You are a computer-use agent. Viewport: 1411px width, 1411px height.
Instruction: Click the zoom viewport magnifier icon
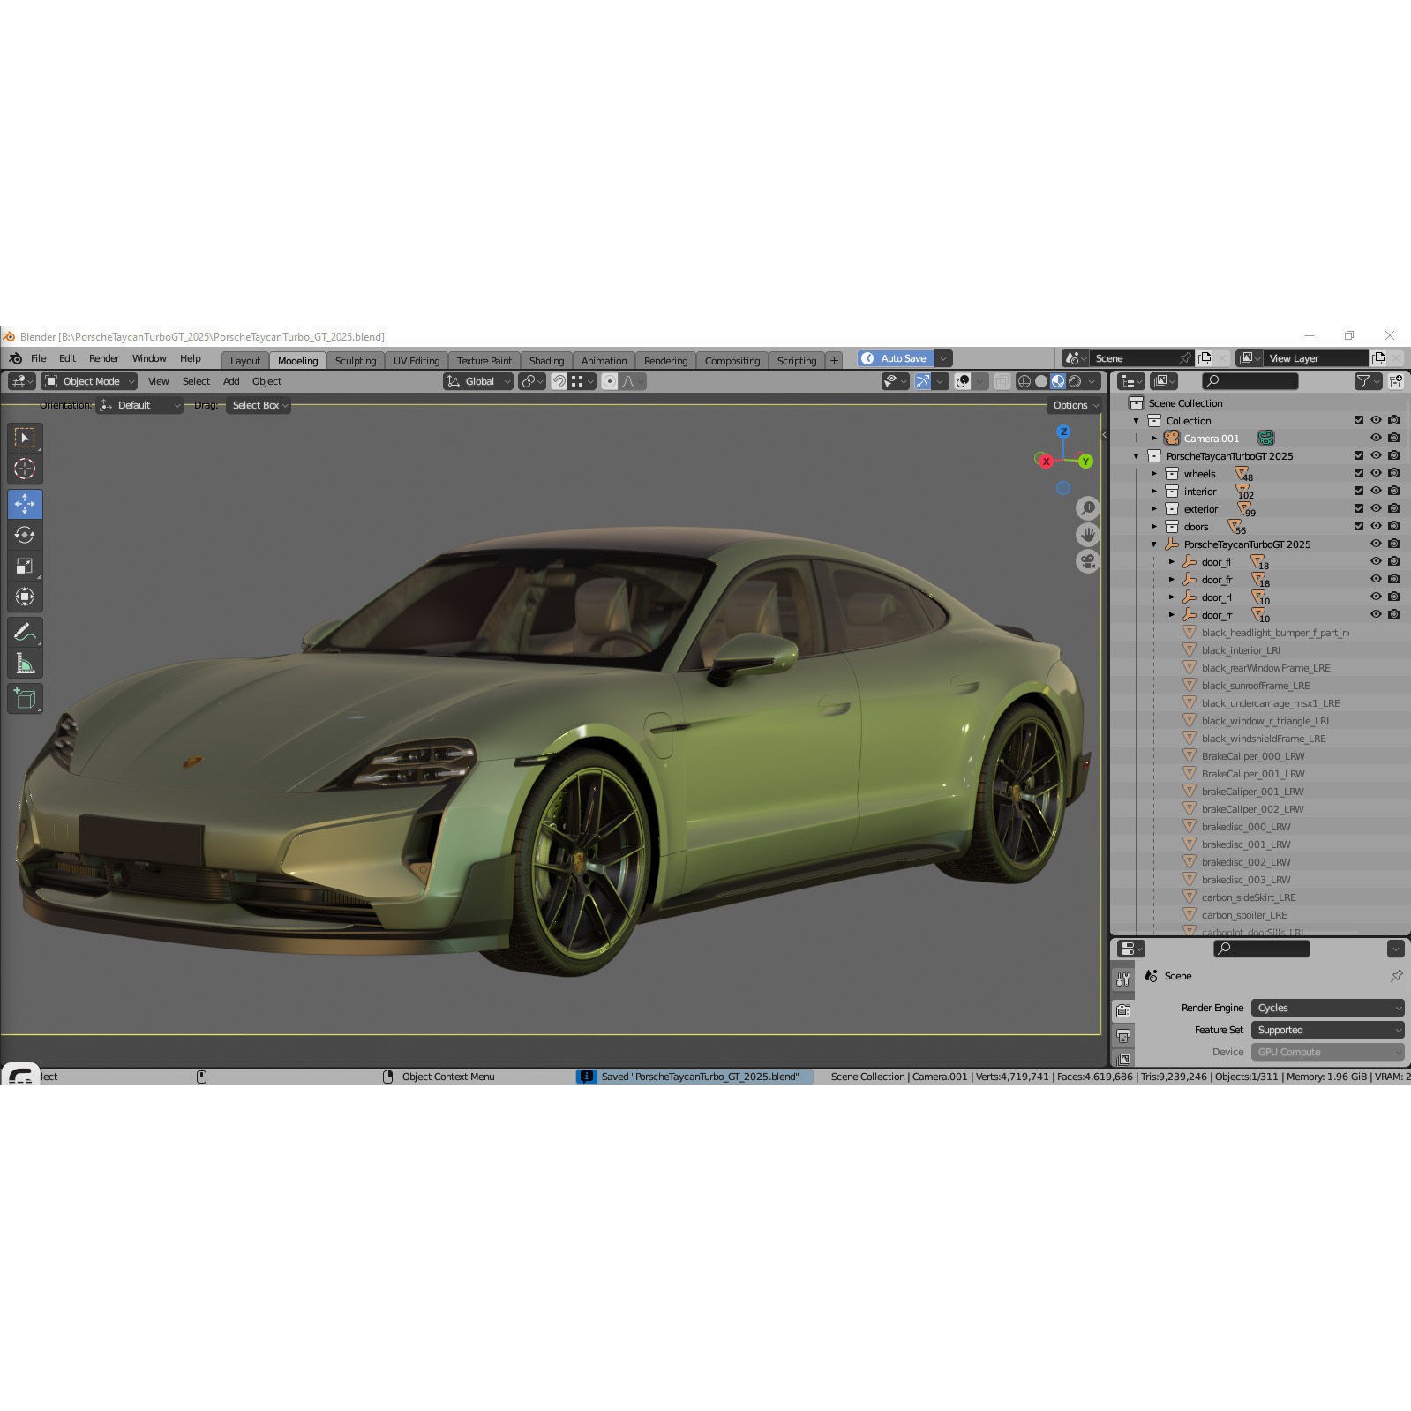pos(1088,508)
